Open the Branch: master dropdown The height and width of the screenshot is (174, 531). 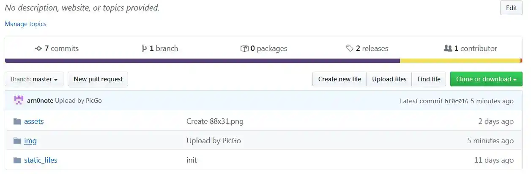[34, 79]
